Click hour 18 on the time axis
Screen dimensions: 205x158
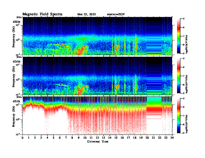pyautogui.click(x=135, y=138)
